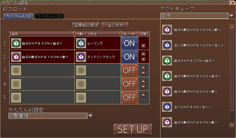
Task: Select pink cube 自分の敵がHP≦100%<敵> in right list
Action: tap(167, 30)
